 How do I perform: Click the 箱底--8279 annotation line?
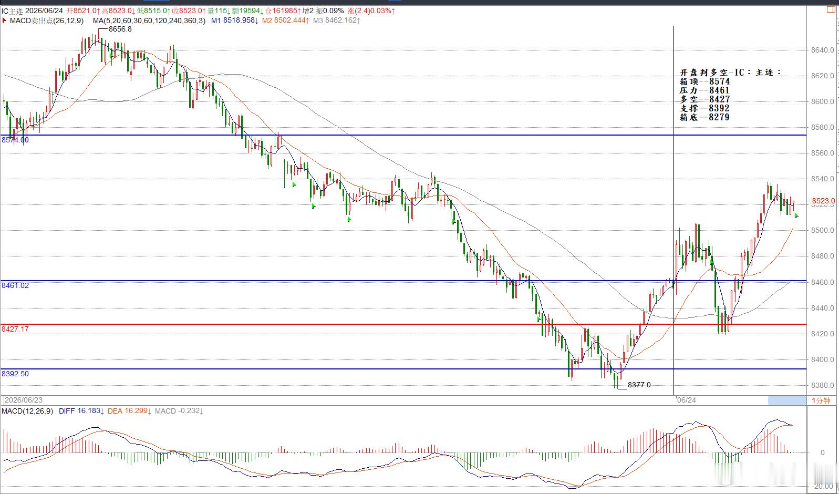[x=705, y=117]
